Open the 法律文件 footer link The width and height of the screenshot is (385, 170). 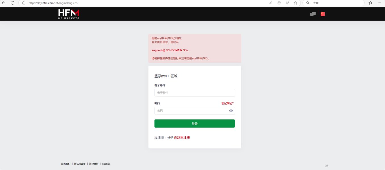coord(94,164)
